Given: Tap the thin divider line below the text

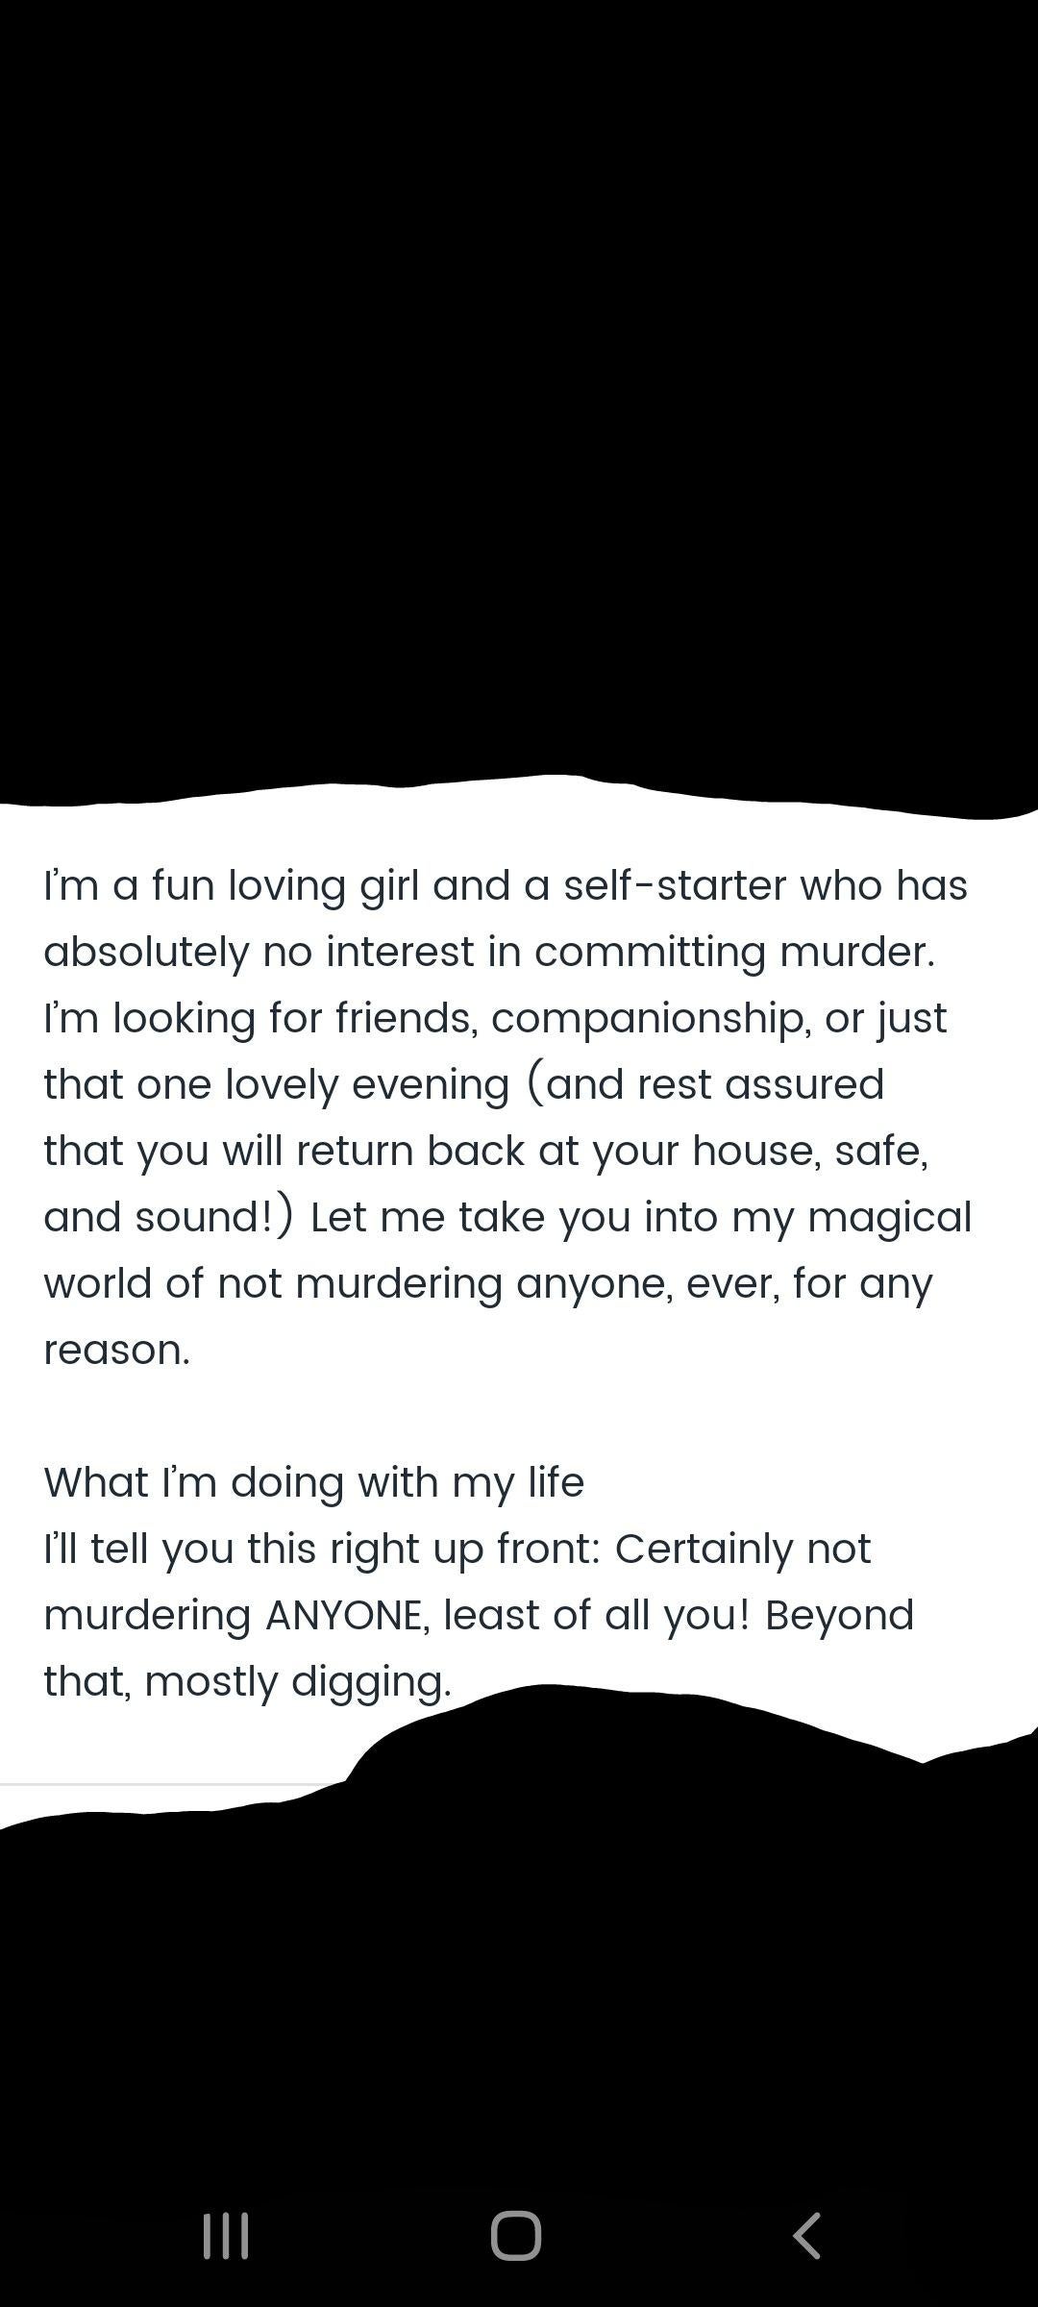Looking at the screenshot, I should click(x=163, y=1784).
